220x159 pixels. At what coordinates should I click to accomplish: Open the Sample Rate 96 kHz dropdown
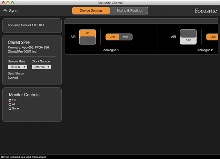click(x=17, y=67)
